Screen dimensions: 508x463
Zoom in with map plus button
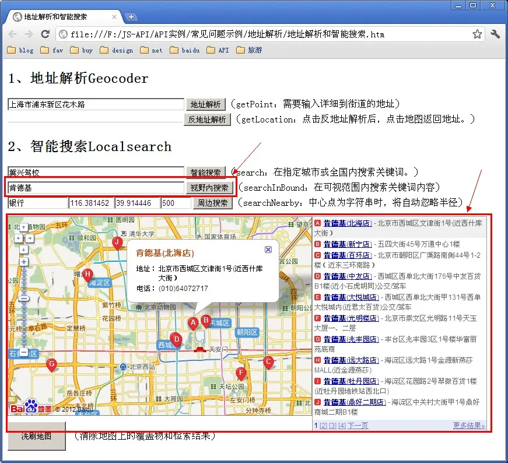24,262
